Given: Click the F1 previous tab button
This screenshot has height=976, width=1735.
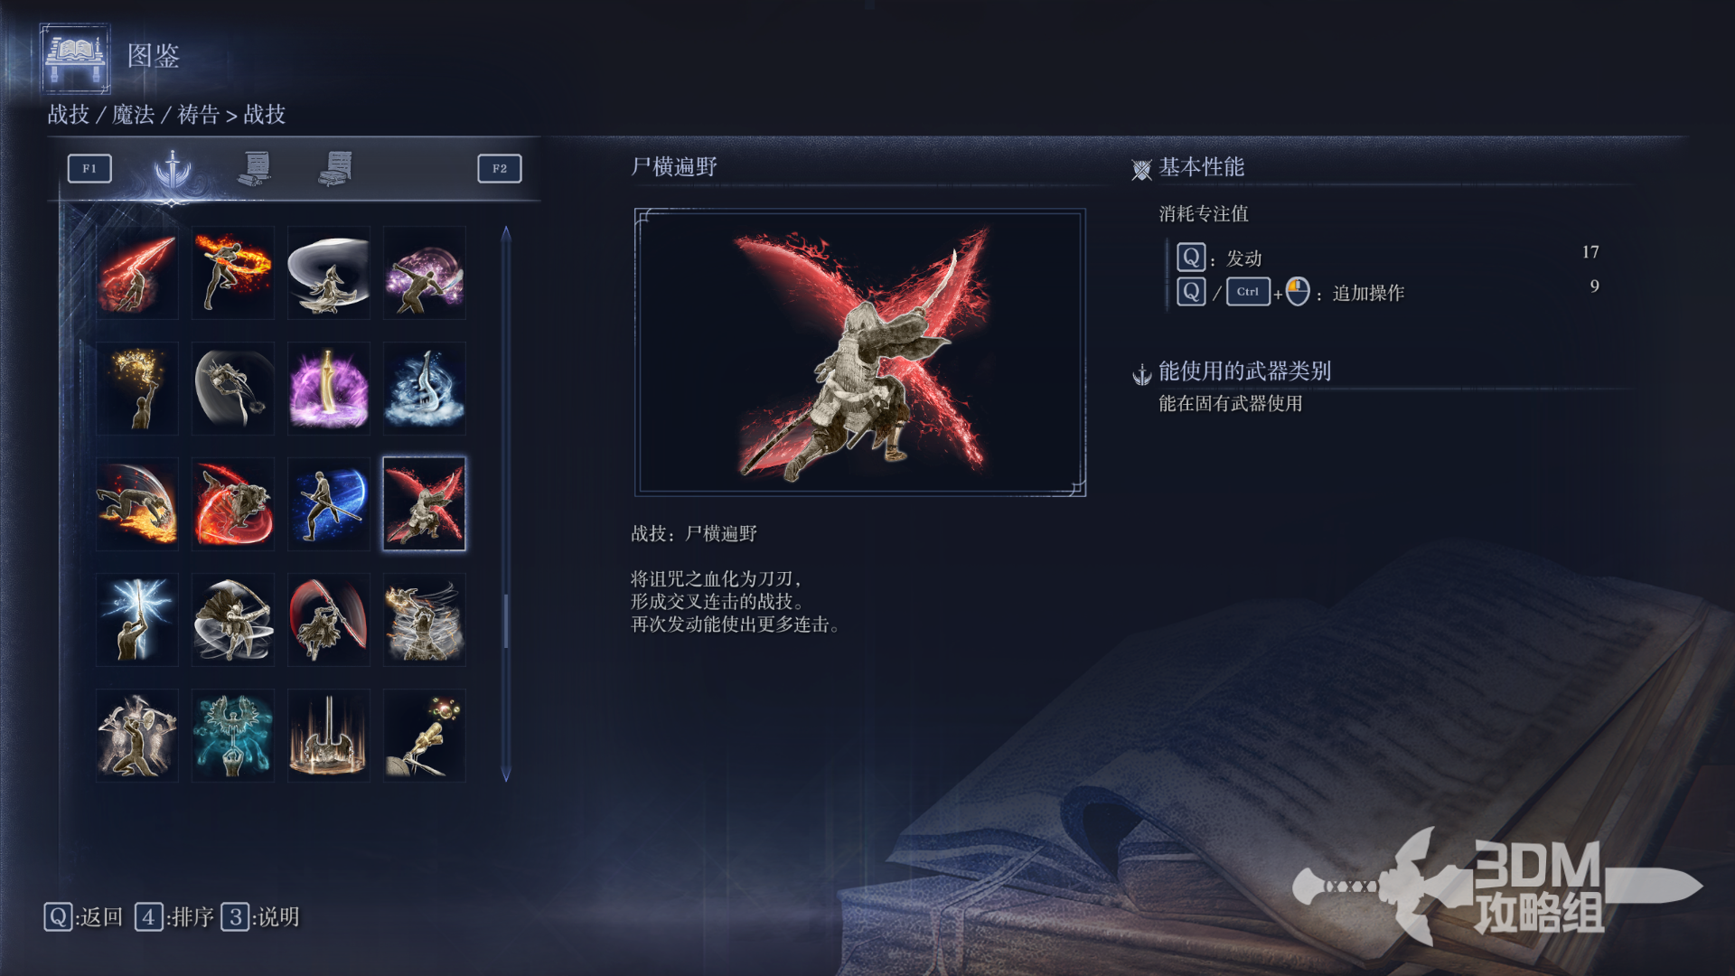Looking at the screenshot, I should (x=89, y=169).
